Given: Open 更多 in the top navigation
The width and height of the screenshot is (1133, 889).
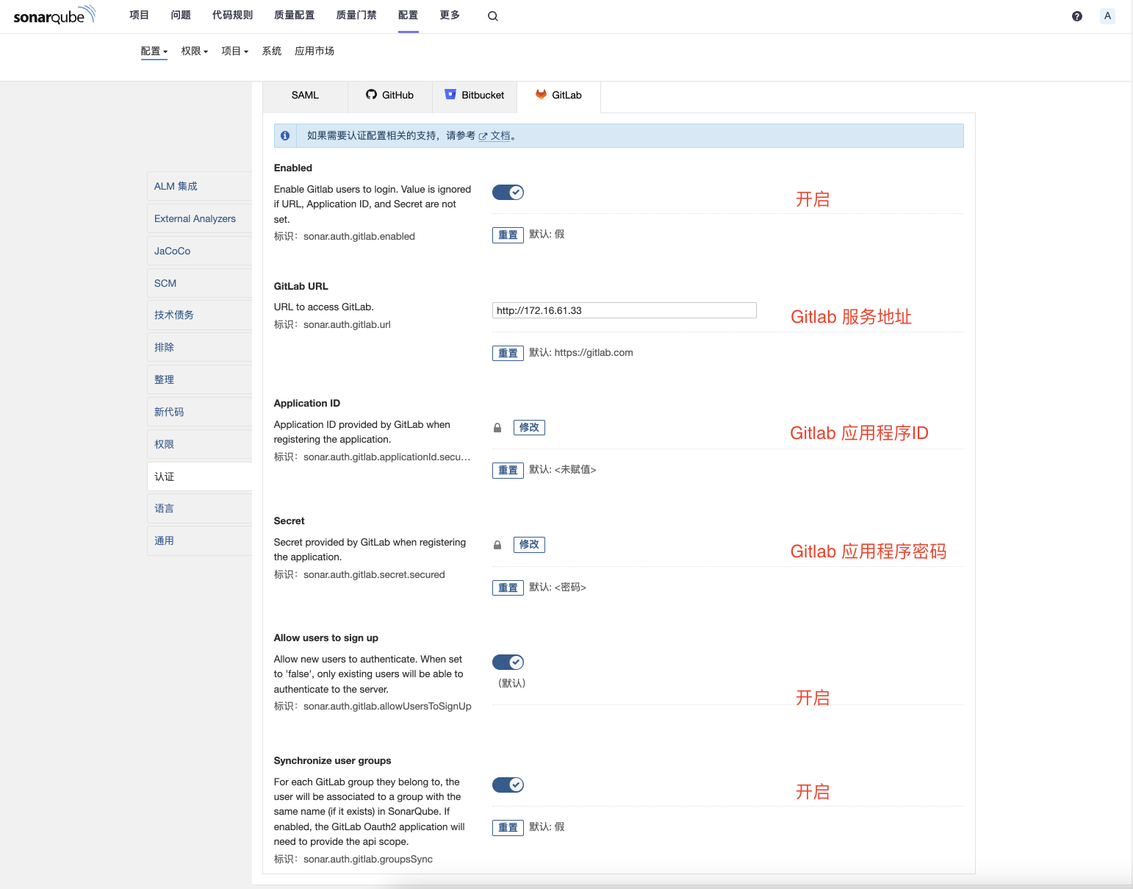Looking at the screenshot, I should [450, 15].
